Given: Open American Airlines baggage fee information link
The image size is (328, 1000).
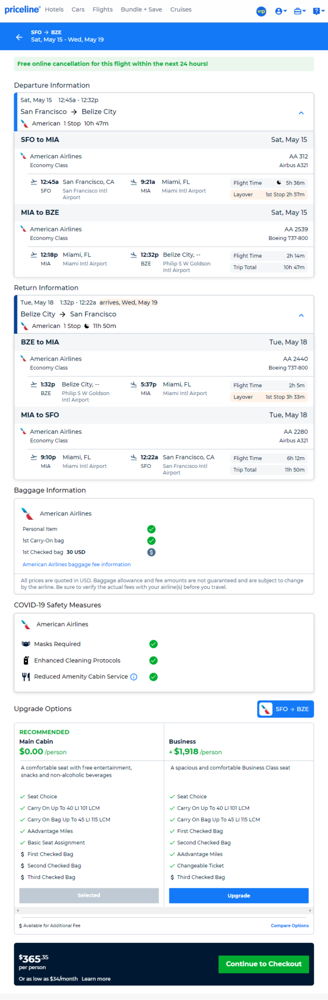Looking at the screenshot, I should [x=76, y=564].
